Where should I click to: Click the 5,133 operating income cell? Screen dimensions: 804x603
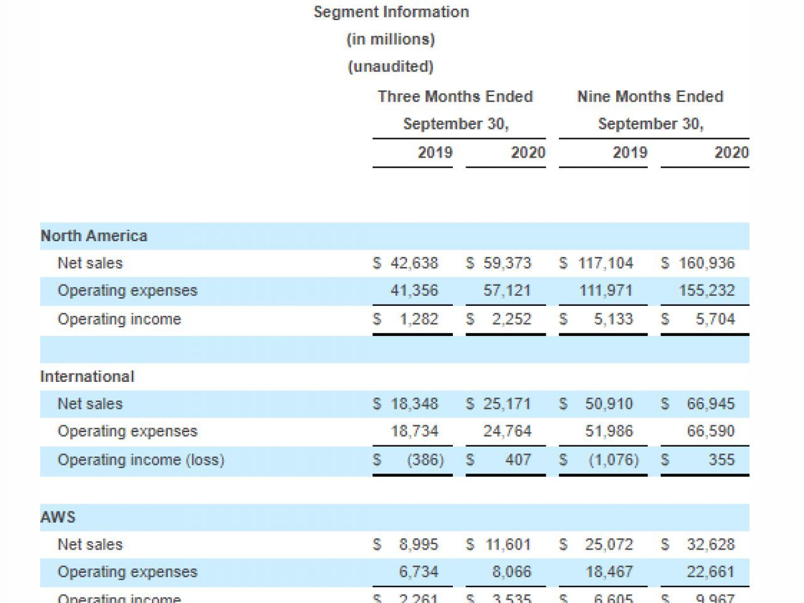coord(614,319)
